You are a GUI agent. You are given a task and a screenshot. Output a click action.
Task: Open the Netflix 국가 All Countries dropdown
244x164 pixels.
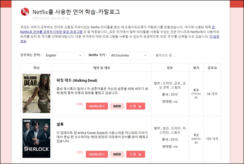pos(129,55)
